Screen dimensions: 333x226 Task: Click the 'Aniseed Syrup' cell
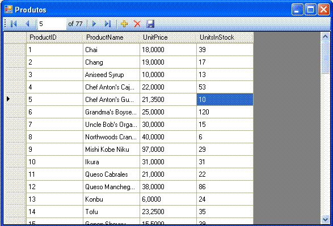click(x=111, y=75)
